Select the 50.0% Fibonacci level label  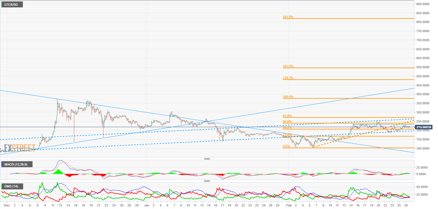[287, 121]
